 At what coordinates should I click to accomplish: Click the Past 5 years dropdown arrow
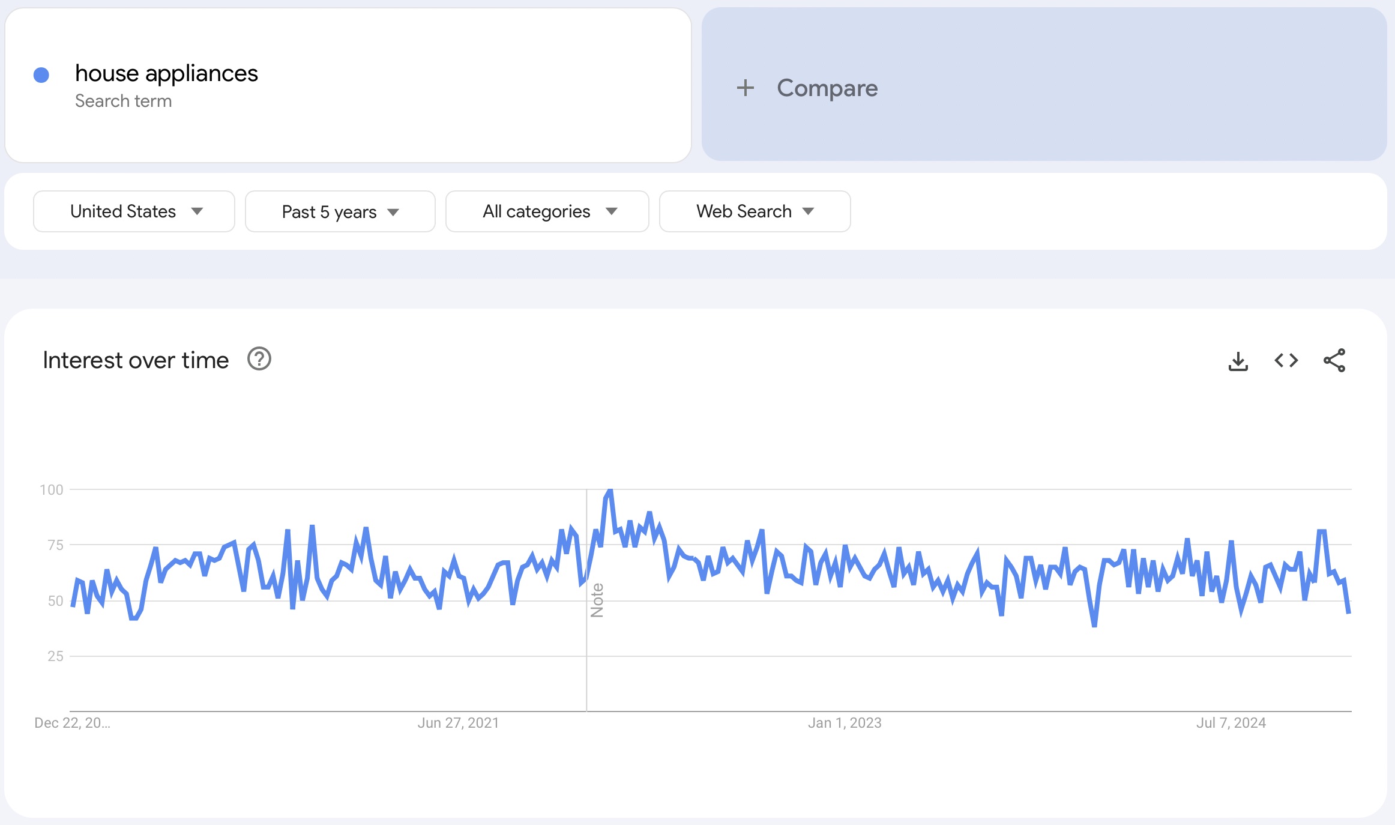tap(397, 211)
